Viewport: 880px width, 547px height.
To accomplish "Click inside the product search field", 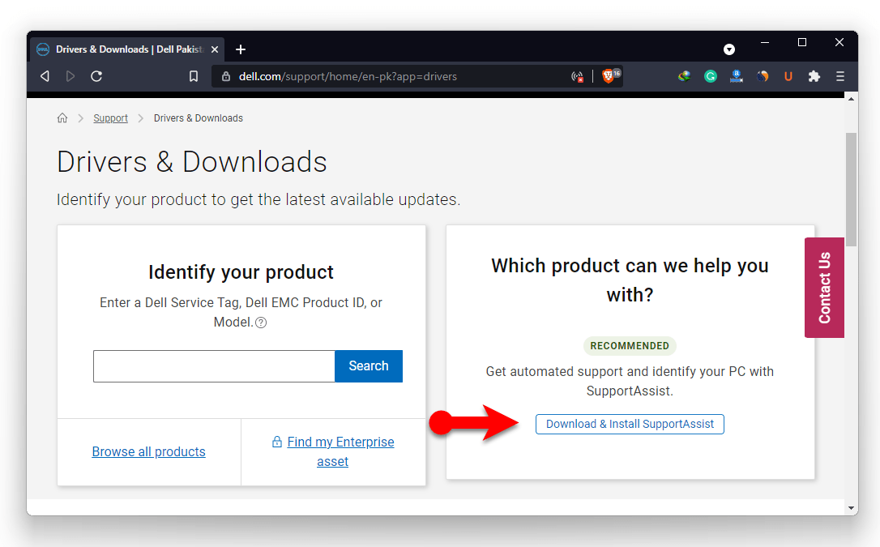I will click(x=213, y=366).
